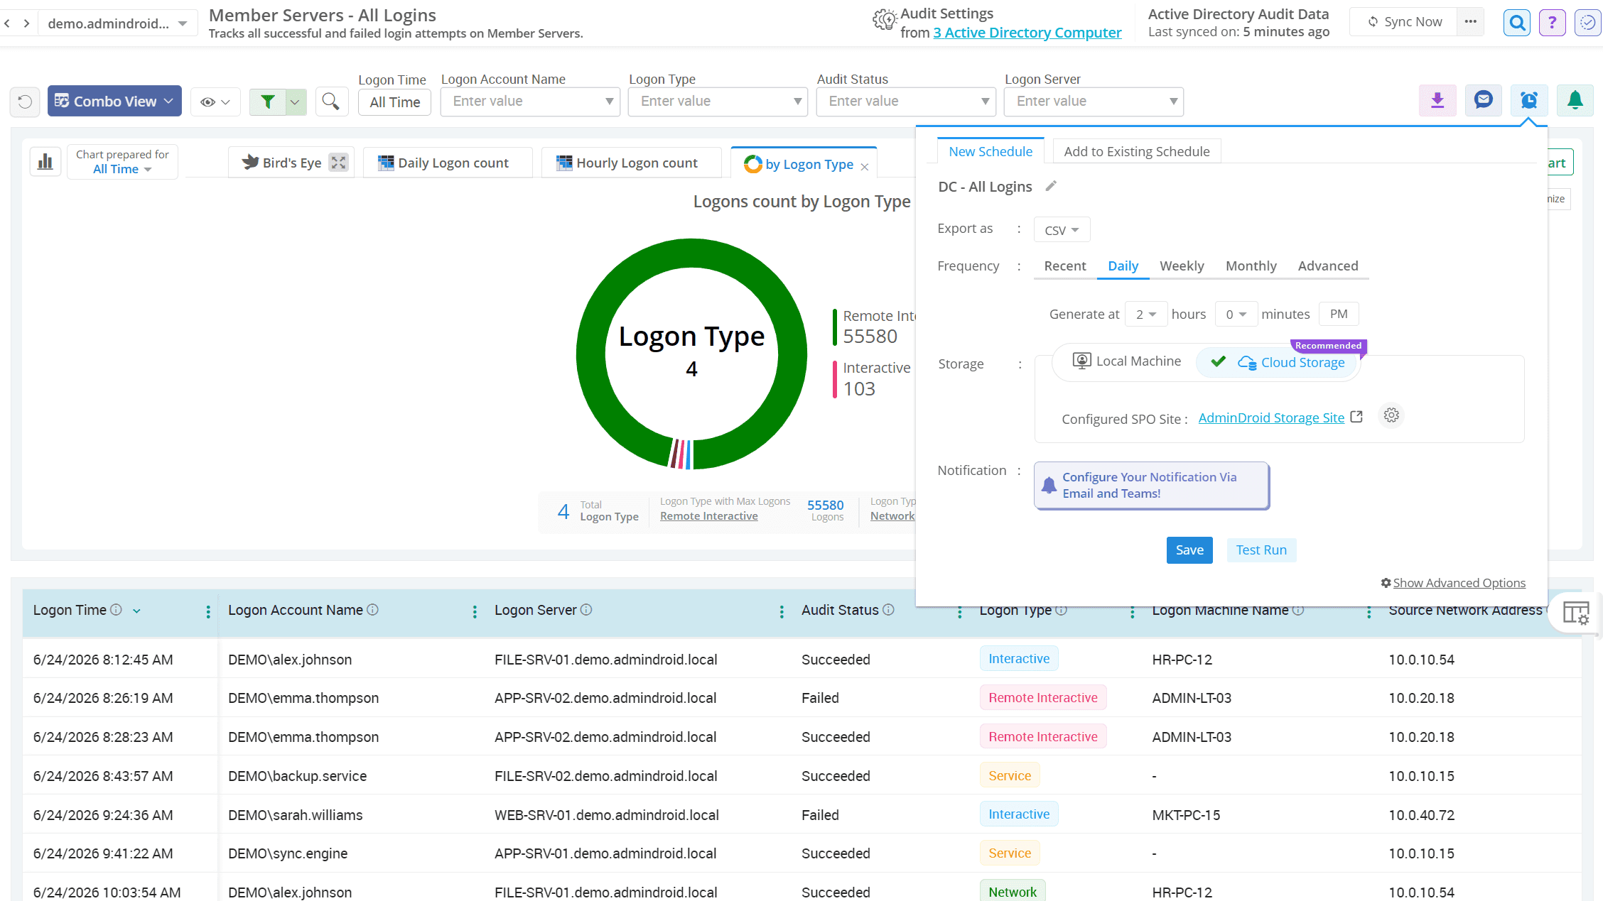Open the AdminDroid Storage Site link
This screenshot has width=1603, height=901.
pyautogui.click(x=1271, y=417)
